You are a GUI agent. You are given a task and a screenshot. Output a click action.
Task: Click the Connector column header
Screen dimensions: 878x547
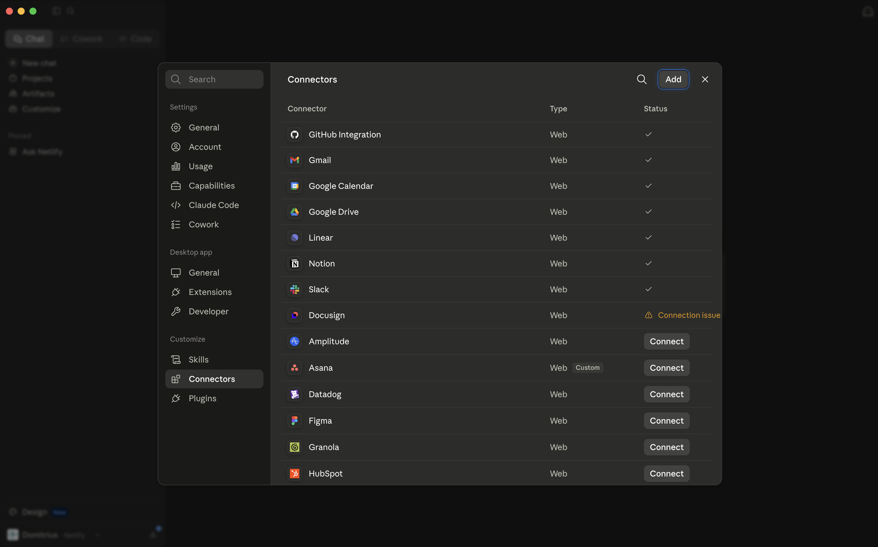[307, 108]
